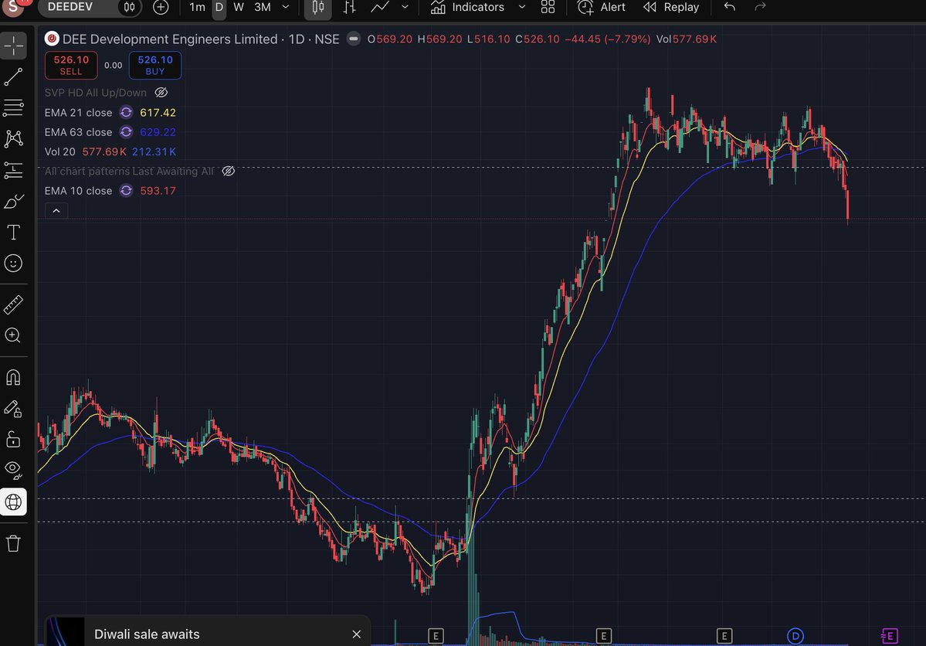Expand the timeframe interval dropdown
The height and width of the screenshot is (646, 926).
coord(286,7)
